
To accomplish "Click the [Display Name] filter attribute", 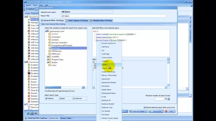I will tap(102, 37).
